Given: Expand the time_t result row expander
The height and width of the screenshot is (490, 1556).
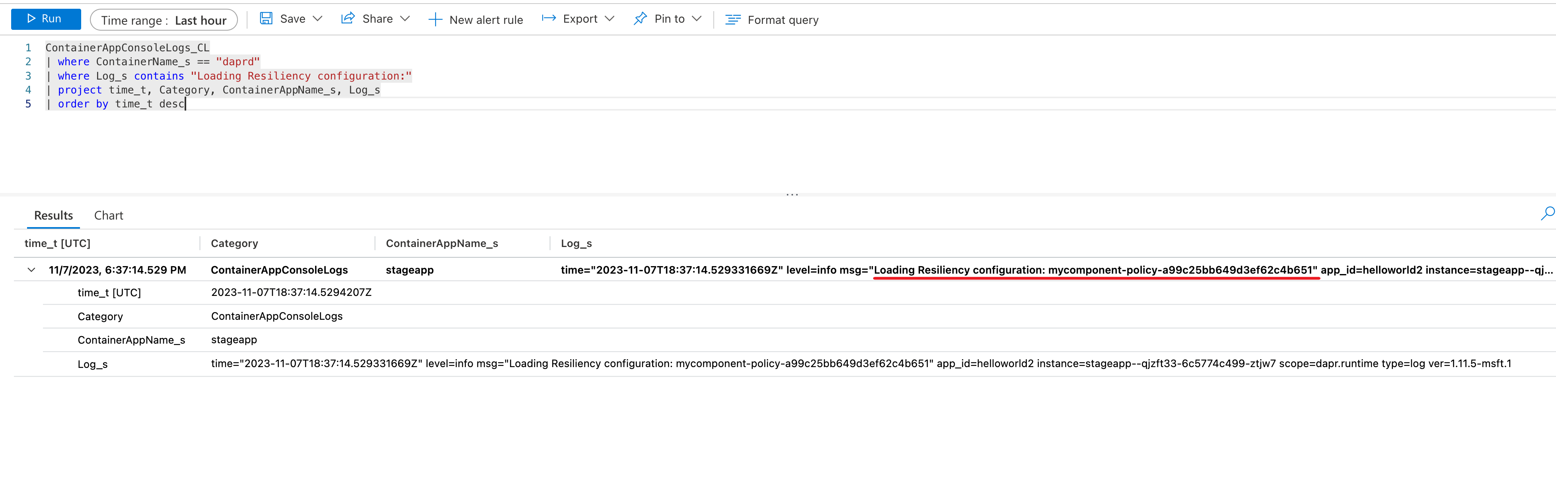Looking at the screenshot, I should tap(30, 268).
